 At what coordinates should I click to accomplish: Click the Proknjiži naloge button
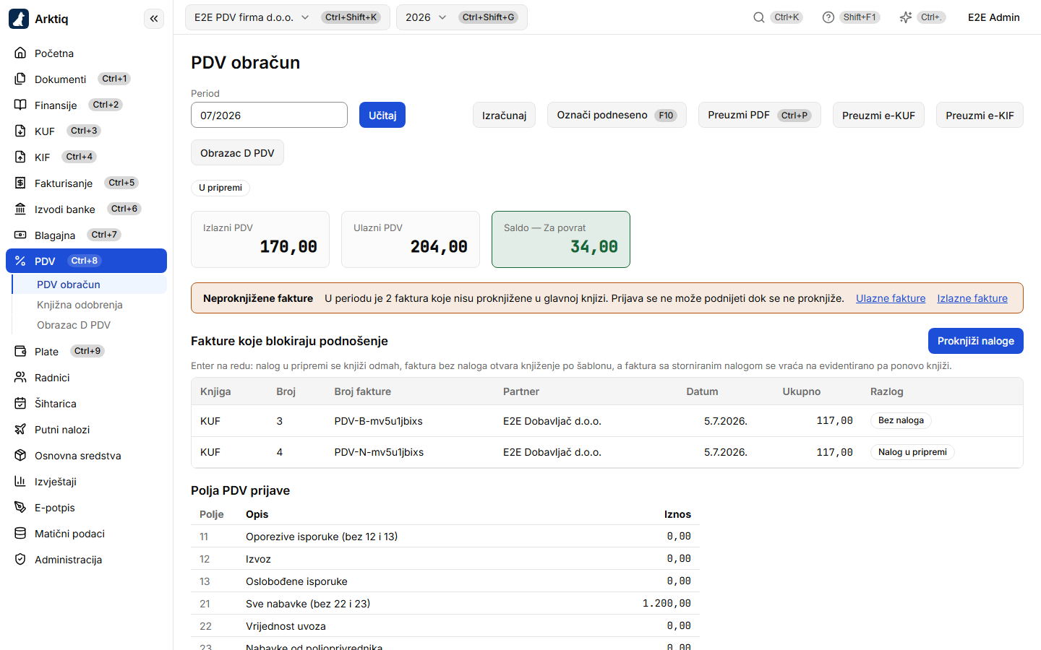pyautogui.click(x=975, y=341)
